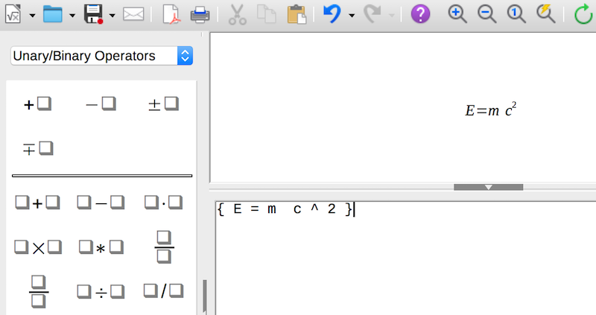Insert the cross multiplication operator

click(x=38, y=247)
